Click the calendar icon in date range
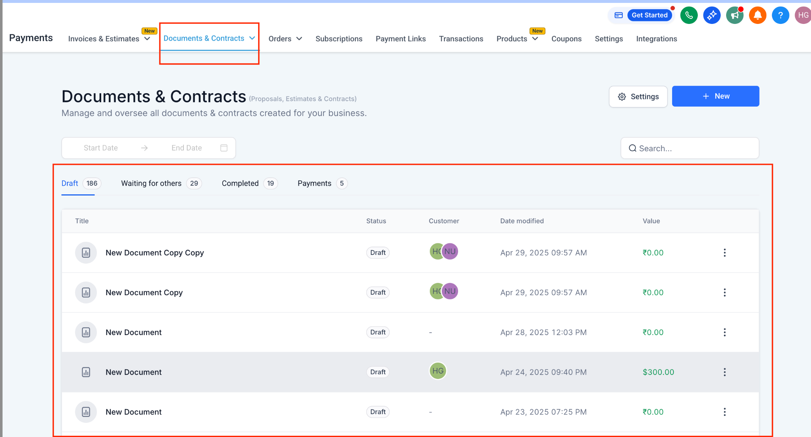 [x=224, y=148]
